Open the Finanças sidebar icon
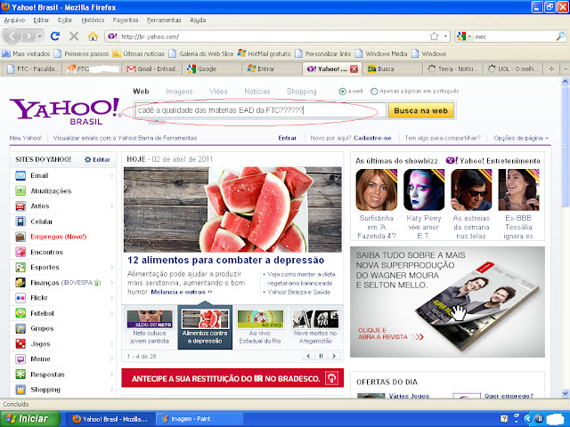 click(20, 283)
